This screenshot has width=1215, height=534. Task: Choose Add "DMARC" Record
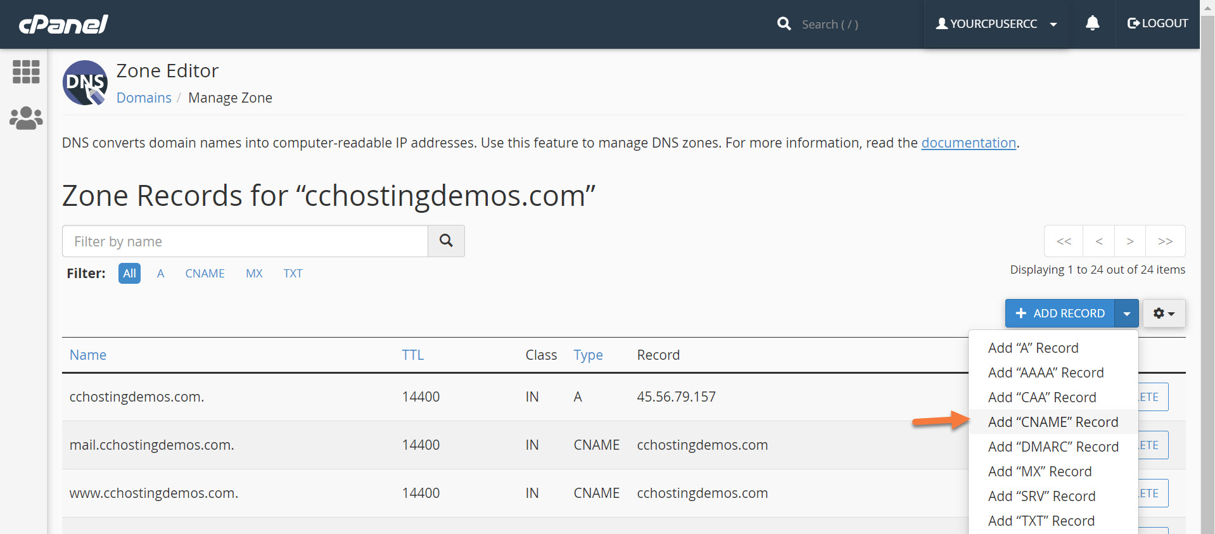1053,447
